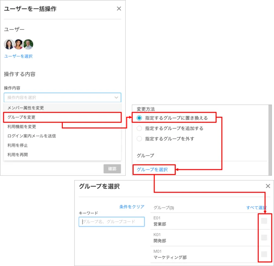The image size is (274, 266).
Task: Check the マーケティング部 M01 checkbox
Action: coord(264,254)
